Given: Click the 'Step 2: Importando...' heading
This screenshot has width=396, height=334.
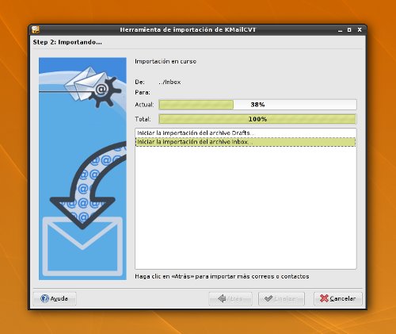Looking at the screenshot, I should click(x=67, y=42).
